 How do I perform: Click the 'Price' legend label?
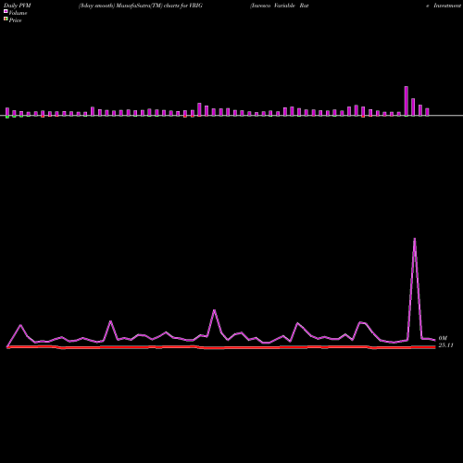click(x=15, y=20)
